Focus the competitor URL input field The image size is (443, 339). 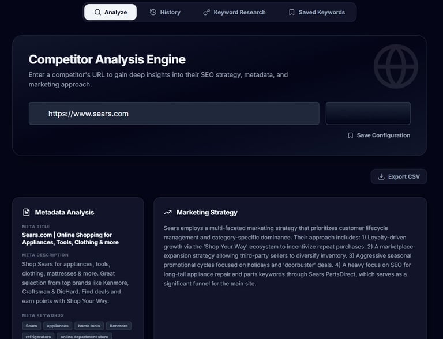(174, 114)
